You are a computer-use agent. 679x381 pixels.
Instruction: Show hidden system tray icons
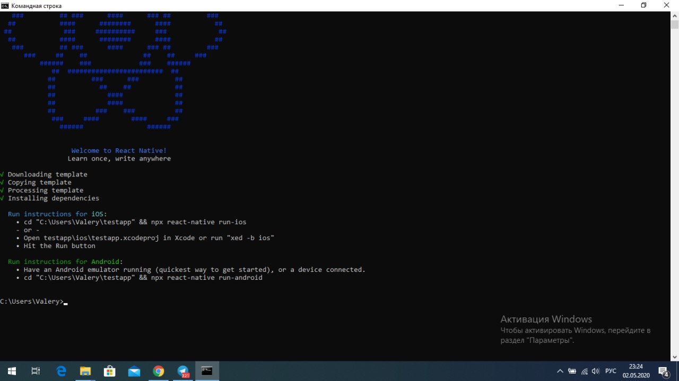click(560, 371)
